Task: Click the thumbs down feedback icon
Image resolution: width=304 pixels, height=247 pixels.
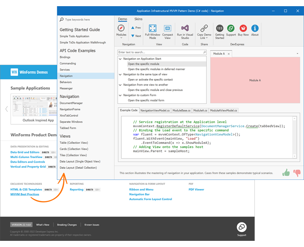Action: point(297,173)
